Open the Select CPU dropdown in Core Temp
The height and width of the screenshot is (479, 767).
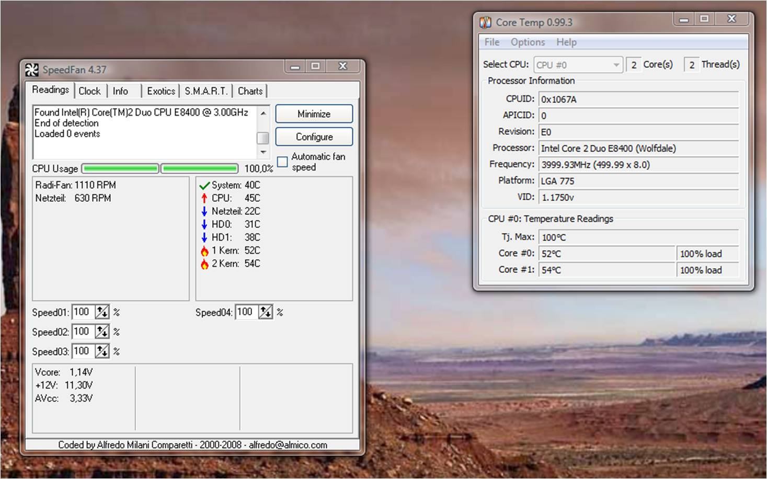[x=578, y=65]
